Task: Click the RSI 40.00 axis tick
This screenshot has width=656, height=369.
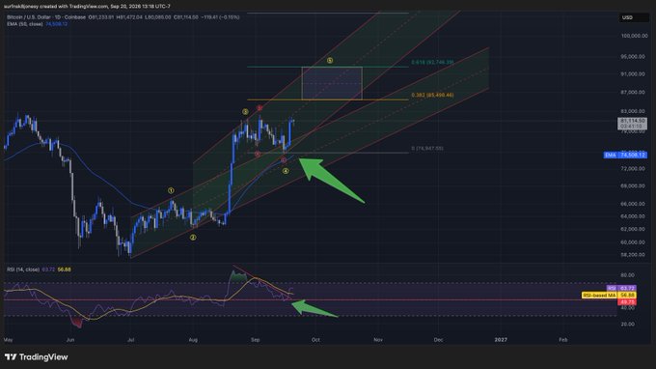Action: coord(628,308)
